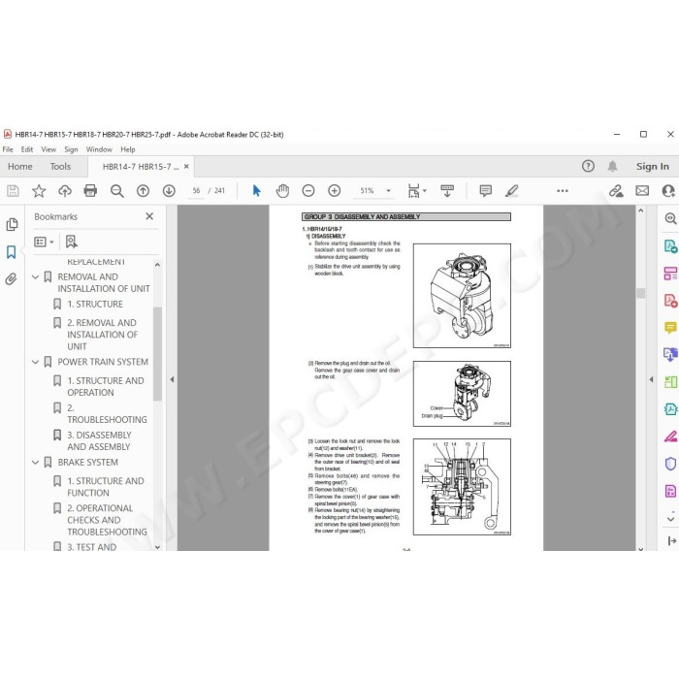Screen dimensions: 679x679
Task: Open the Sign menu
Action: point(71,149)
